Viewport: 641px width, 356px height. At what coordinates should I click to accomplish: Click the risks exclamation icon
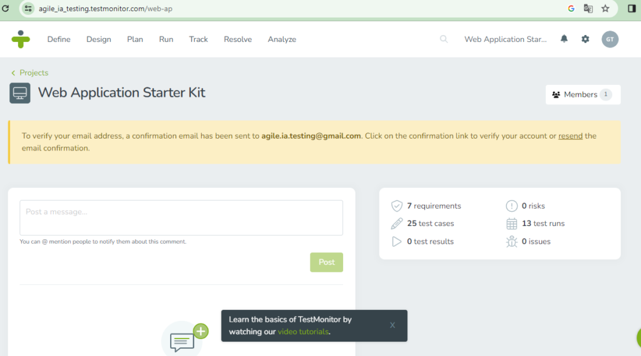click(x=511, y=206)
